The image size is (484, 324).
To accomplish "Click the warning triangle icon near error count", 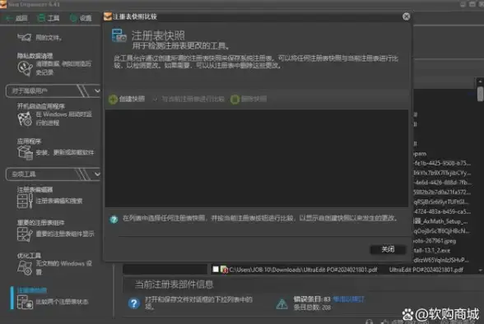I will pos(282,303).
